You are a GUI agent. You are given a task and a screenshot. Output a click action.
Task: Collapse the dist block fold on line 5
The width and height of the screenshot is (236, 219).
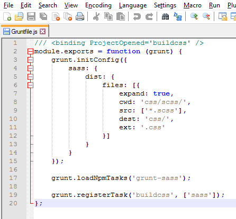tap(30, 77)
